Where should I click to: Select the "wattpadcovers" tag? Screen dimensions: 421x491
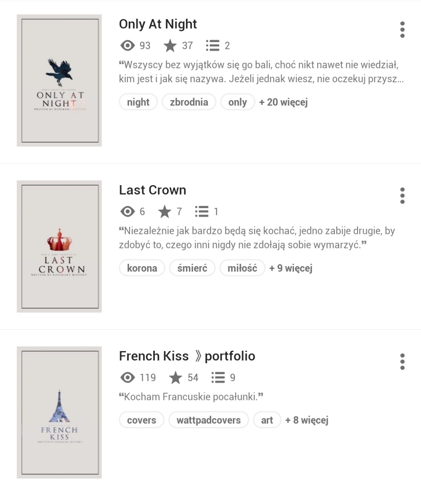pyautogui.click(x=209, y=420)
